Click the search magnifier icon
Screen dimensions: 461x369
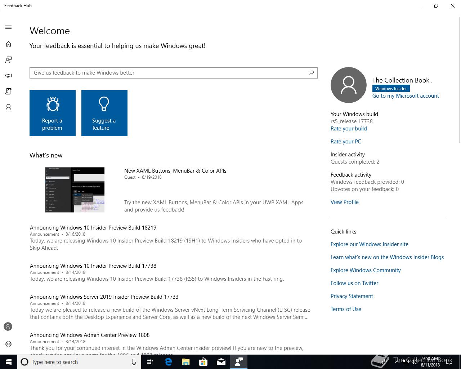[x=312, y=73]
